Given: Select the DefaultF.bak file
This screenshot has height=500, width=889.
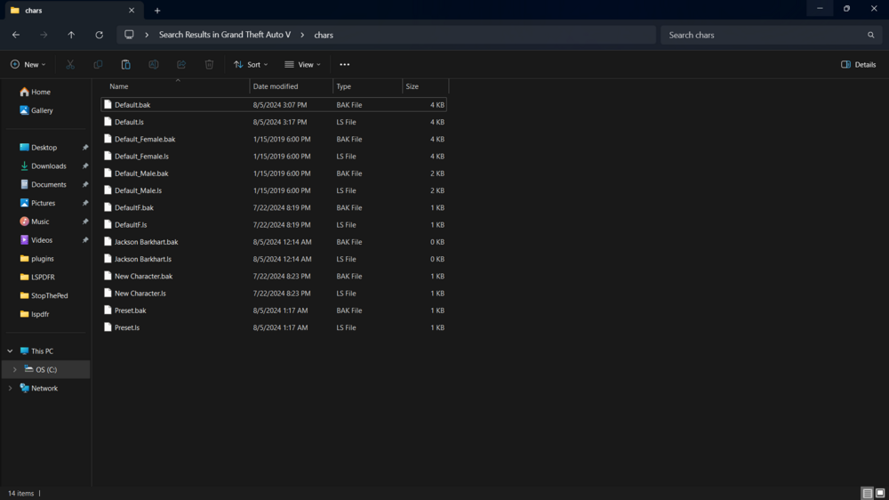Looking at the screenshot, I should (x=274, y=207).
